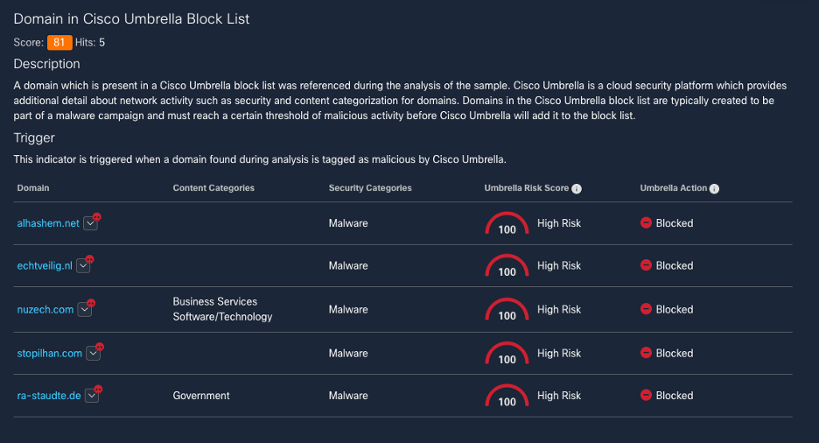Viewport: 819px width, 443px height.
Task: Expand the dropdown next to echtveilig.nl
Action: (83, 265)
